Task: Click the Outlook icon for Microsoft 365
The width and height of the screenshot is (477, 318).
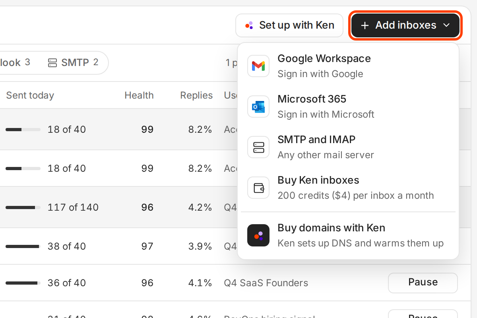Action: coord(258,107)
